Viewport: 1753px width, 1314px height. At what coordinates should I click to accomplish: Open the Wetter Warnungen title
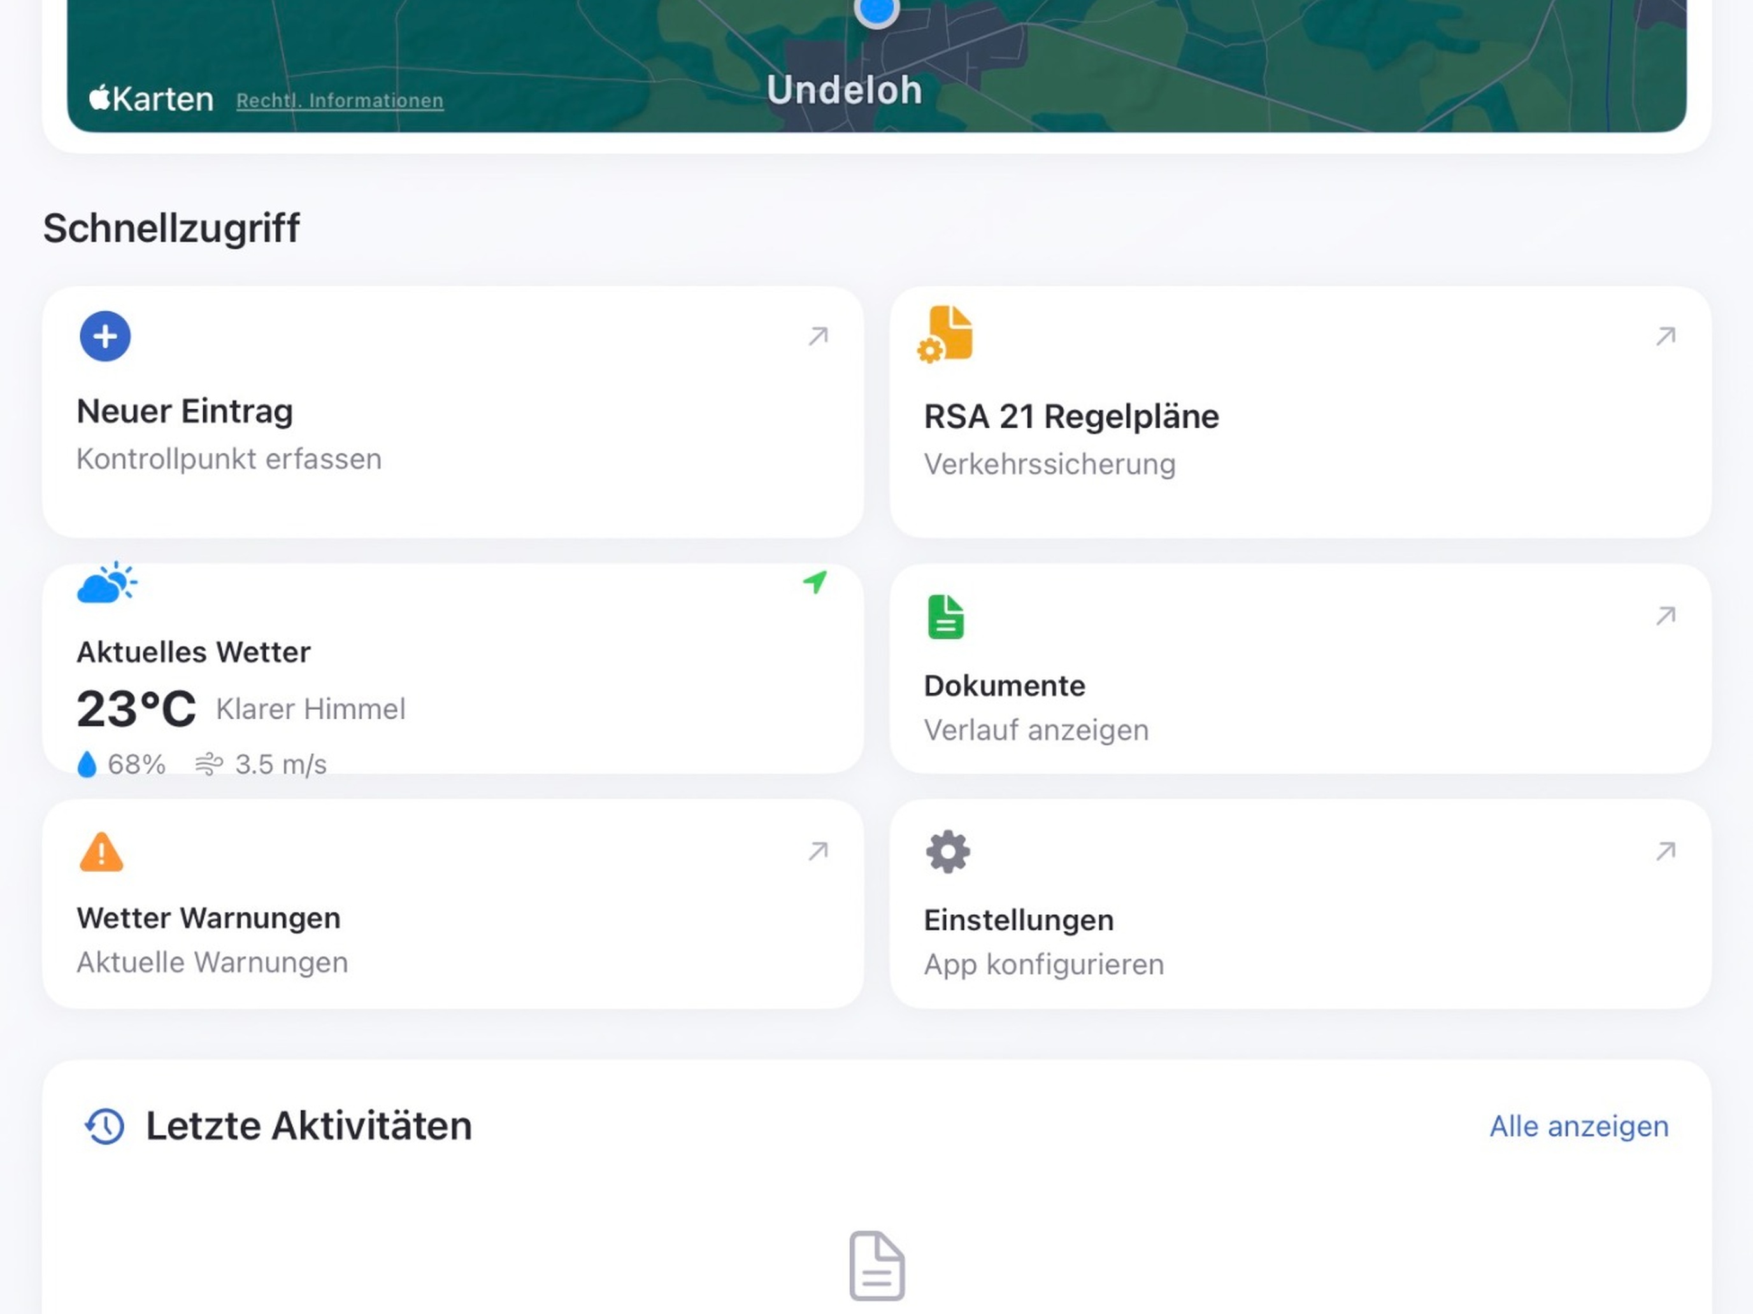pos(208,919)
